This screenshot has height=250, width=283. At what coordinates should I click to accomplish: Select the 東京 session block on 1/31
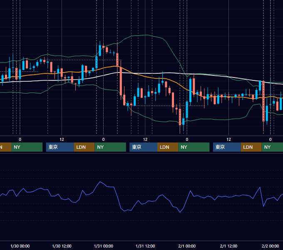point(143,147)
